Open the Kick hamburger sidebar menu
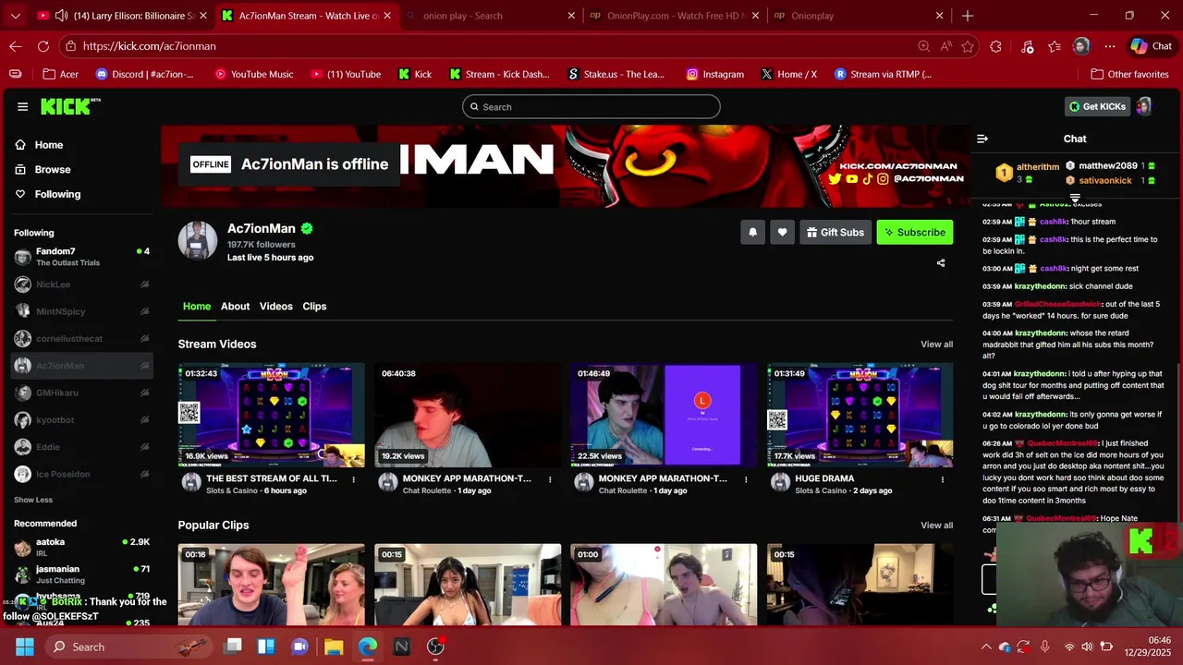The image size is (1183, 665). pos(22,106)
